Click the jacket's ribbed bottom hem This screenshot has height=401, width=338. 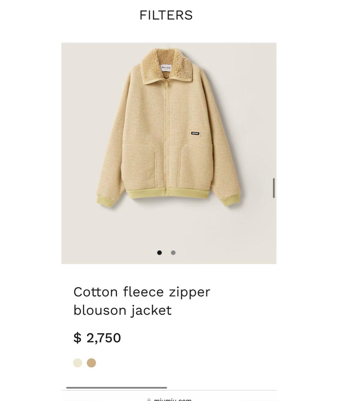click(x=168, y=193)
